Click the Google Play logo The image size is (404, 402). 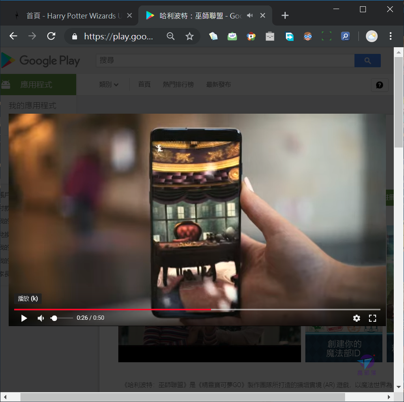pyautogui.click(x=41, y=60)
